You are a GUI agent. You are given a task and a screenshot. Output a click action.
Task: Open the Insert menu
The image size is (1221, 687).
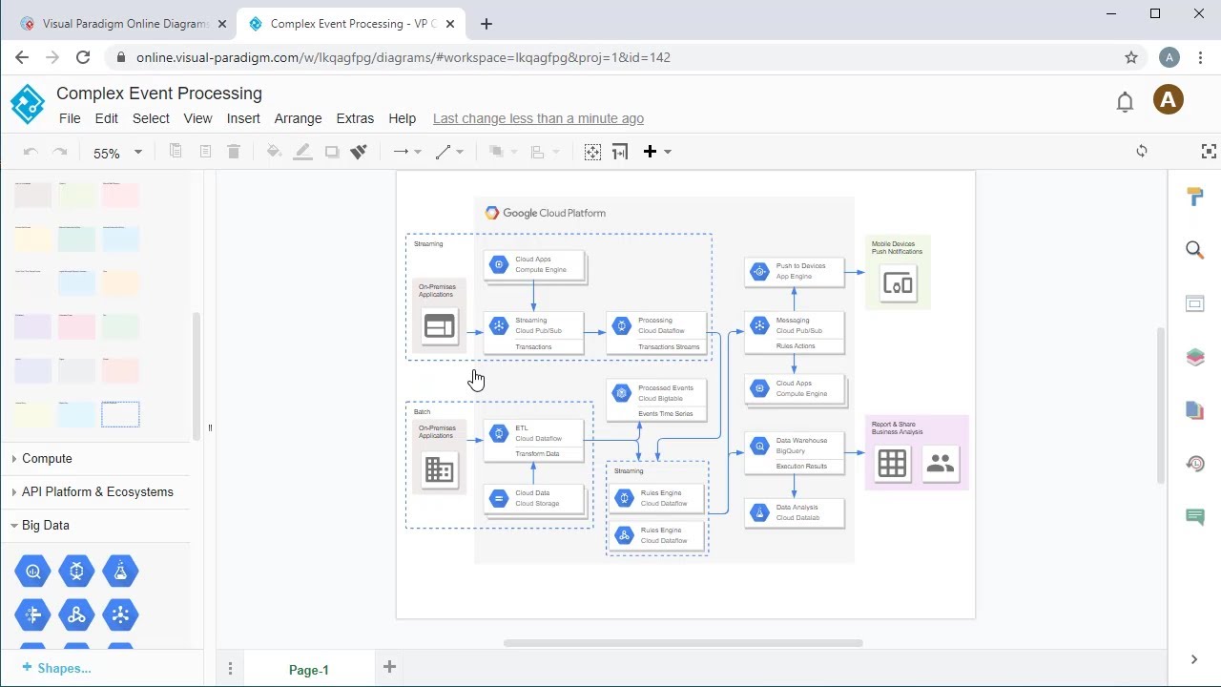click(x=243, y=118)
